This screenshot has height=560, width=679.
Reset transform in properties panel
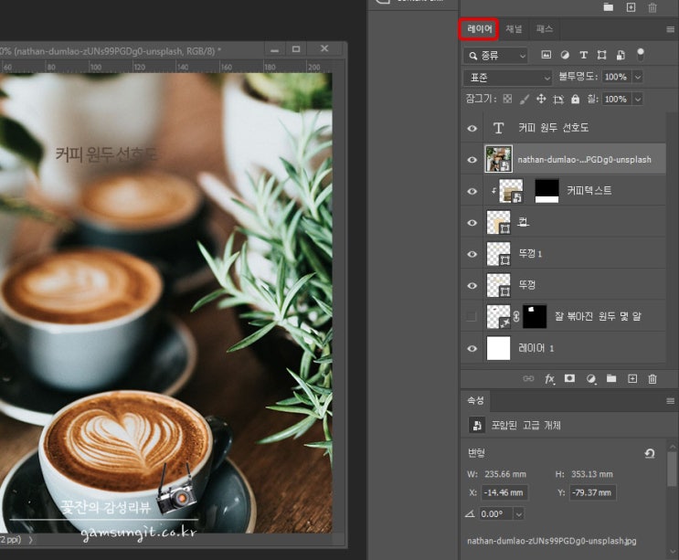pos(650,453)
